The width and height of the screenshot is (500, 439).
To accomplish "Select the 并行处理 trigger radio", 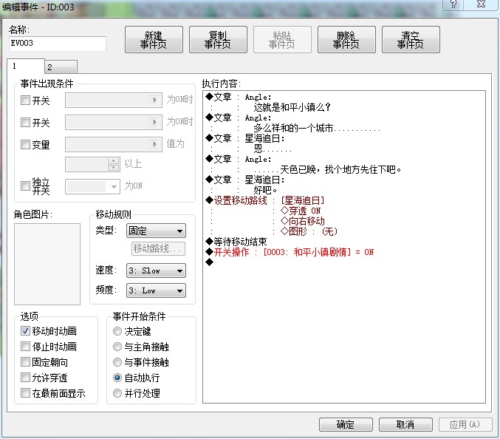I will [117, 393].
